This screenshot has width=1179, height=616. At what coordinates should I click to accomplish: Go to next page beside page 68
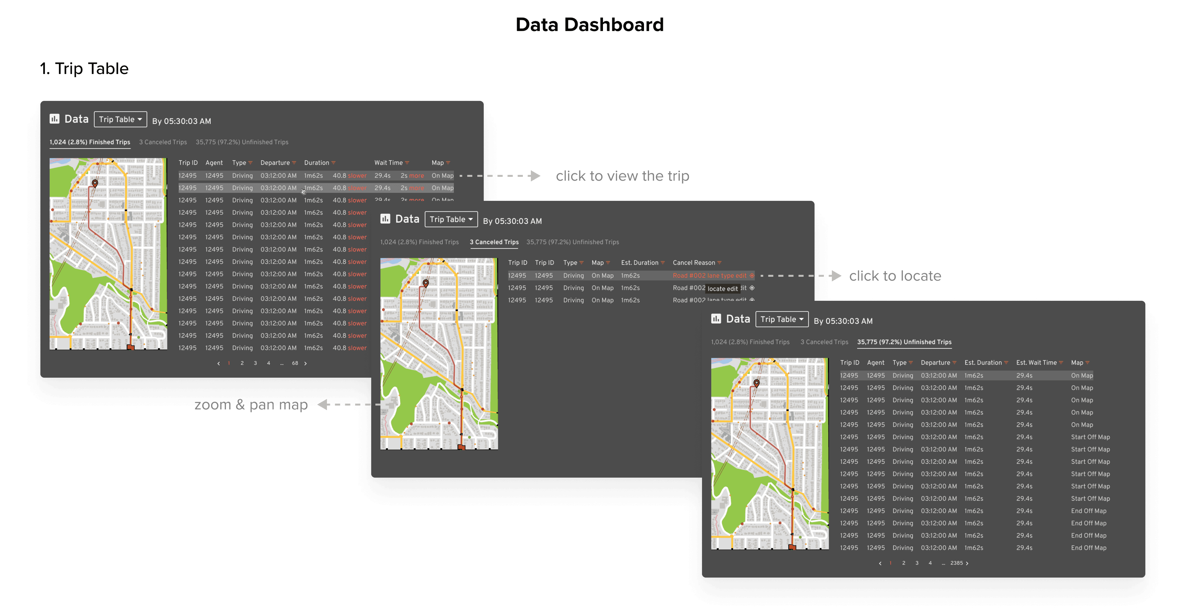pos(306,364)
